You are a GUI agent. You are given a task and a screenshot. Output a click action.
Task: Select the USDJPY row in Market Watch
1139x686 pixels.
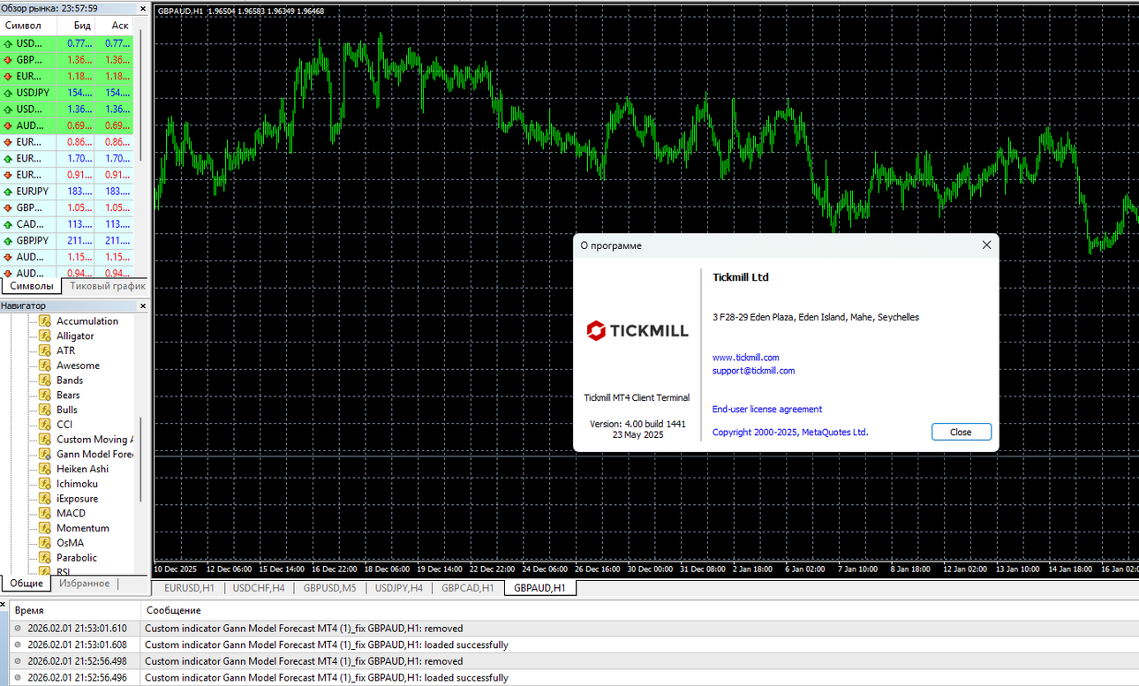[x=67, y=93]
